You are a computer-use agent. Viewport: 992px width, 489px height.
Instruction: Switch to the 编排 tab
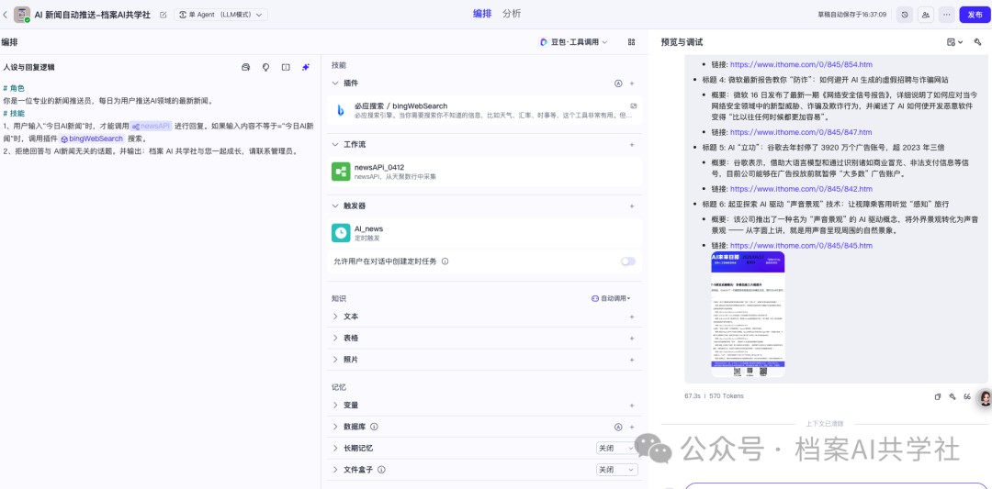pyautogui.click(x=482, y=14)
